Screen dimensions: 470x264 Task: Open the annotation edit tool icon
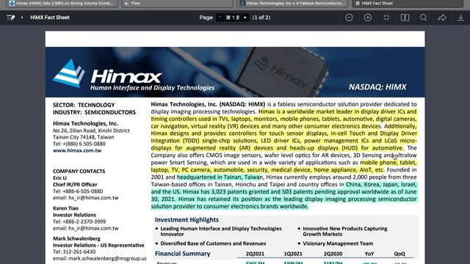pyautogui.click(x=11, y=18)
